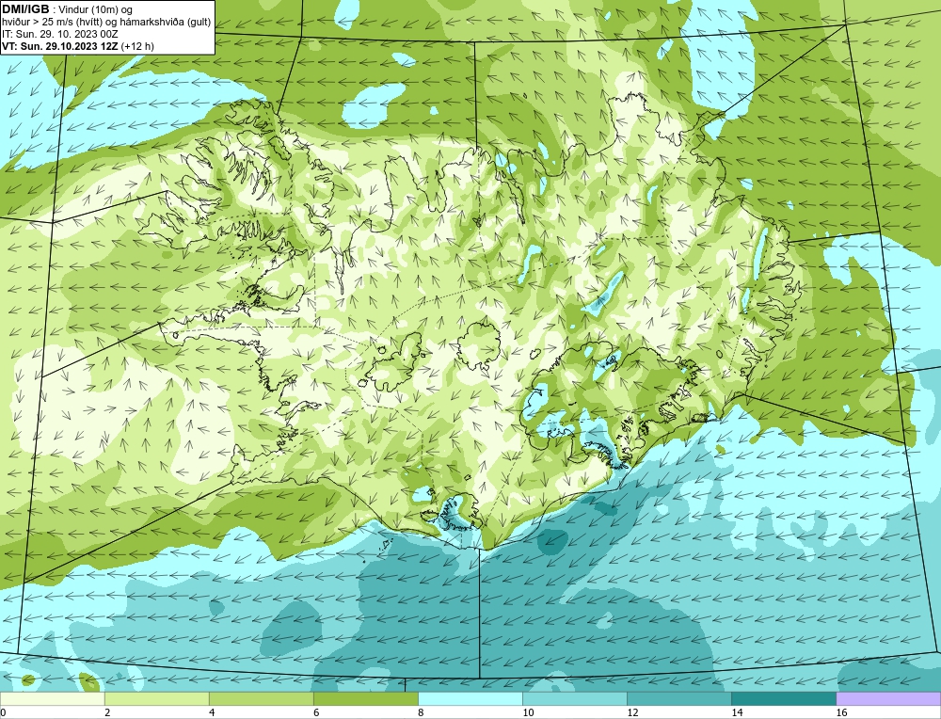
Task: Click the lavender legend swatch above 16
Action: point(888,698)
